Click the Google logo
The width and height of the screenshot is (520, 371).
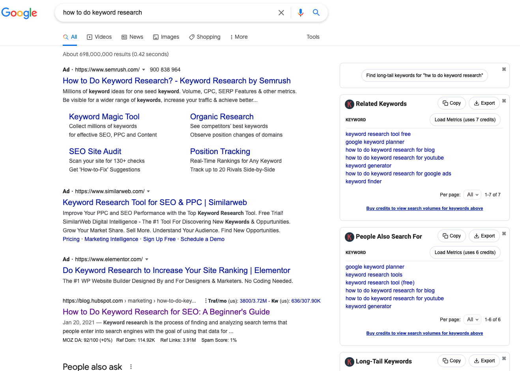(19, 13)
